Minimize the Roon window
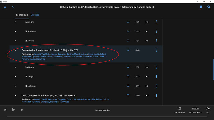This screenshot has height=120, width=214. click(198, 2)
